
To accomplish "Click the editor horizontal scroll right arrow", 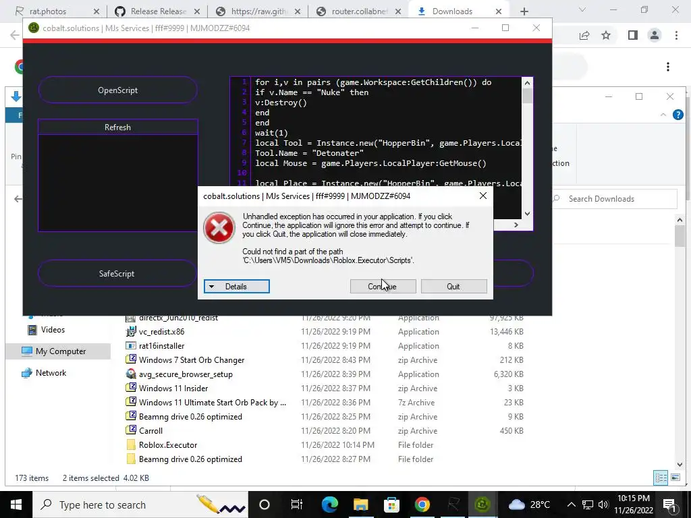I will click(x=516, y=225).
